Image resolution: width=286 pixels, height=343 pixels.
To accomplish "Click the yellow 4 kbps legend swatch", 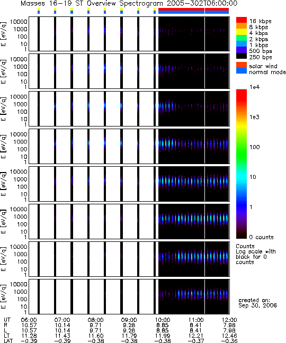I will coord(242,32).
